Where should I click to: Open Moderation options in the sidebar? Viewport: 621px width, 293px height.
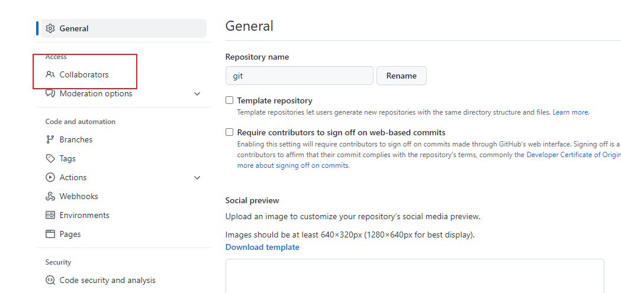tap(96, 94)
